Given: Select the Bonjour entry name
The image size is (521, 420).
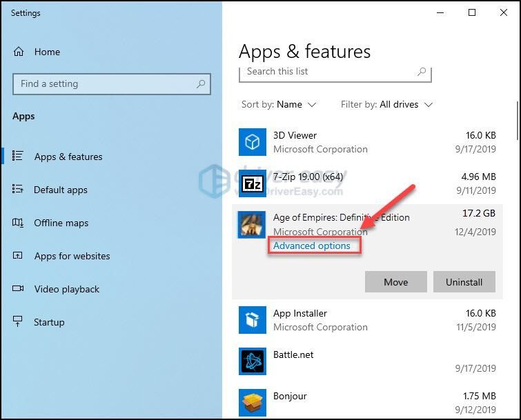Looking at the screenshot, I should [290, 396].
